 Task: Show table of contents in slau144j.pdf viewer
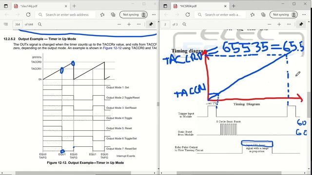6,24
